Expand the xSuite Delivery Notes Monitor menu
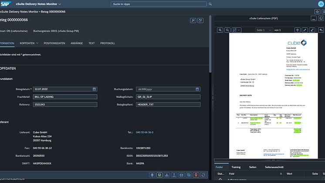325x183 pixels. tap(60, 4)
